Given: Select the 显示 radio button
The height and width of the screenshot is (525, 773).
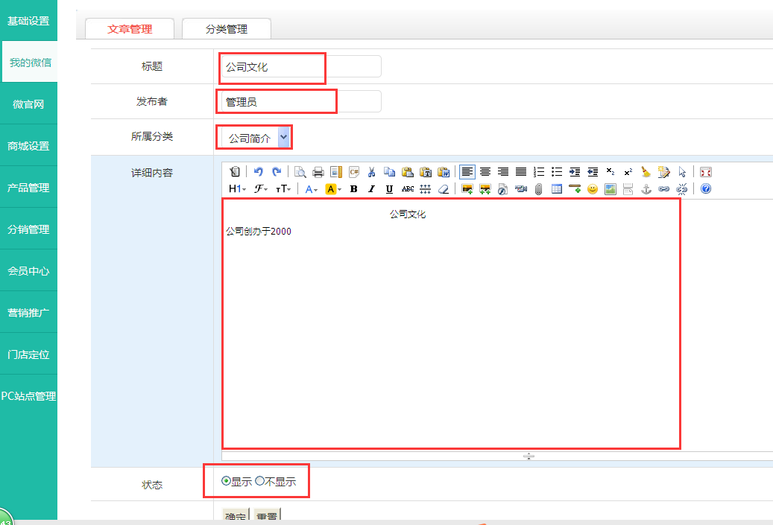Looking at the screenshot, I should tap(227, 481).
